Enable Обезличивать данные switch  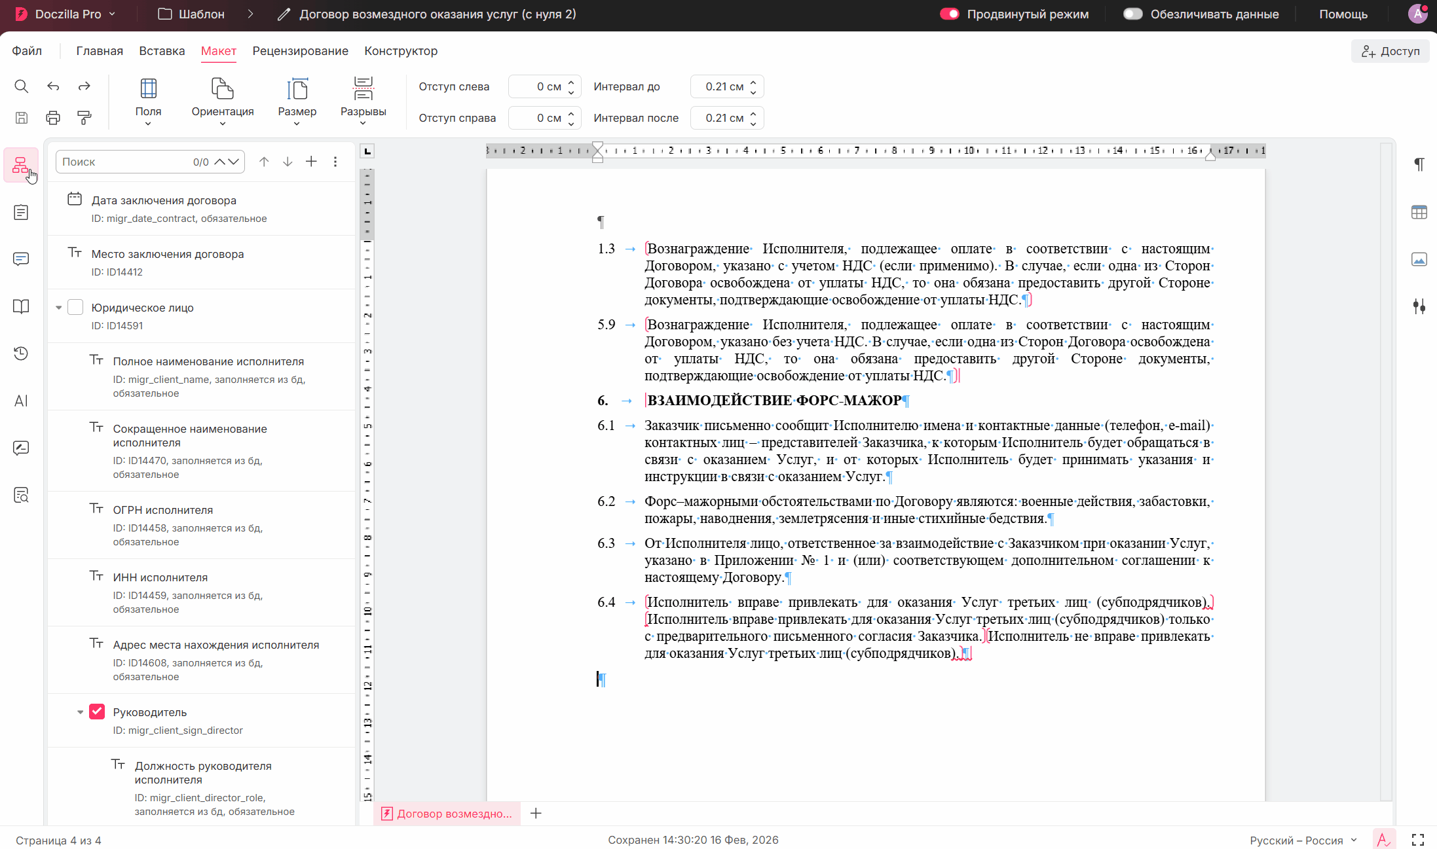point(1132,14)
